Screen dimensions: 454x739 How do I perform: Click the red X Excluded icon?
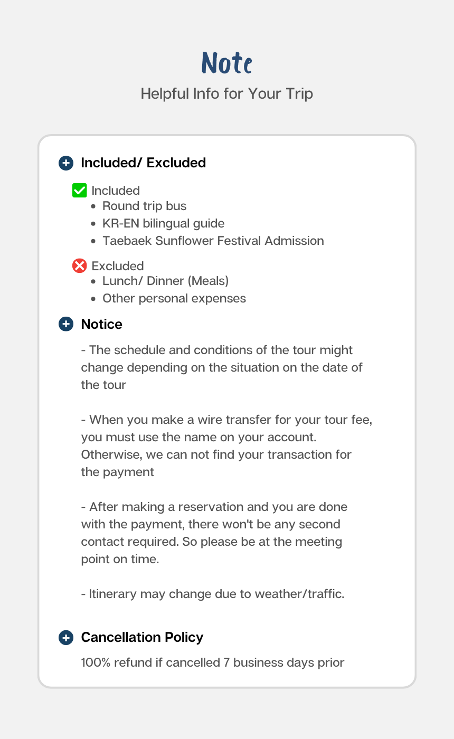coord(79,266)
